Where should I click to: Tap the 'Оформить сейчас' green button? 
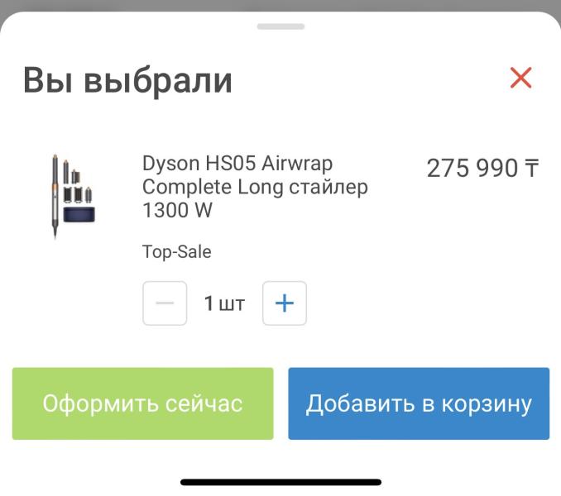coord(143,403)
